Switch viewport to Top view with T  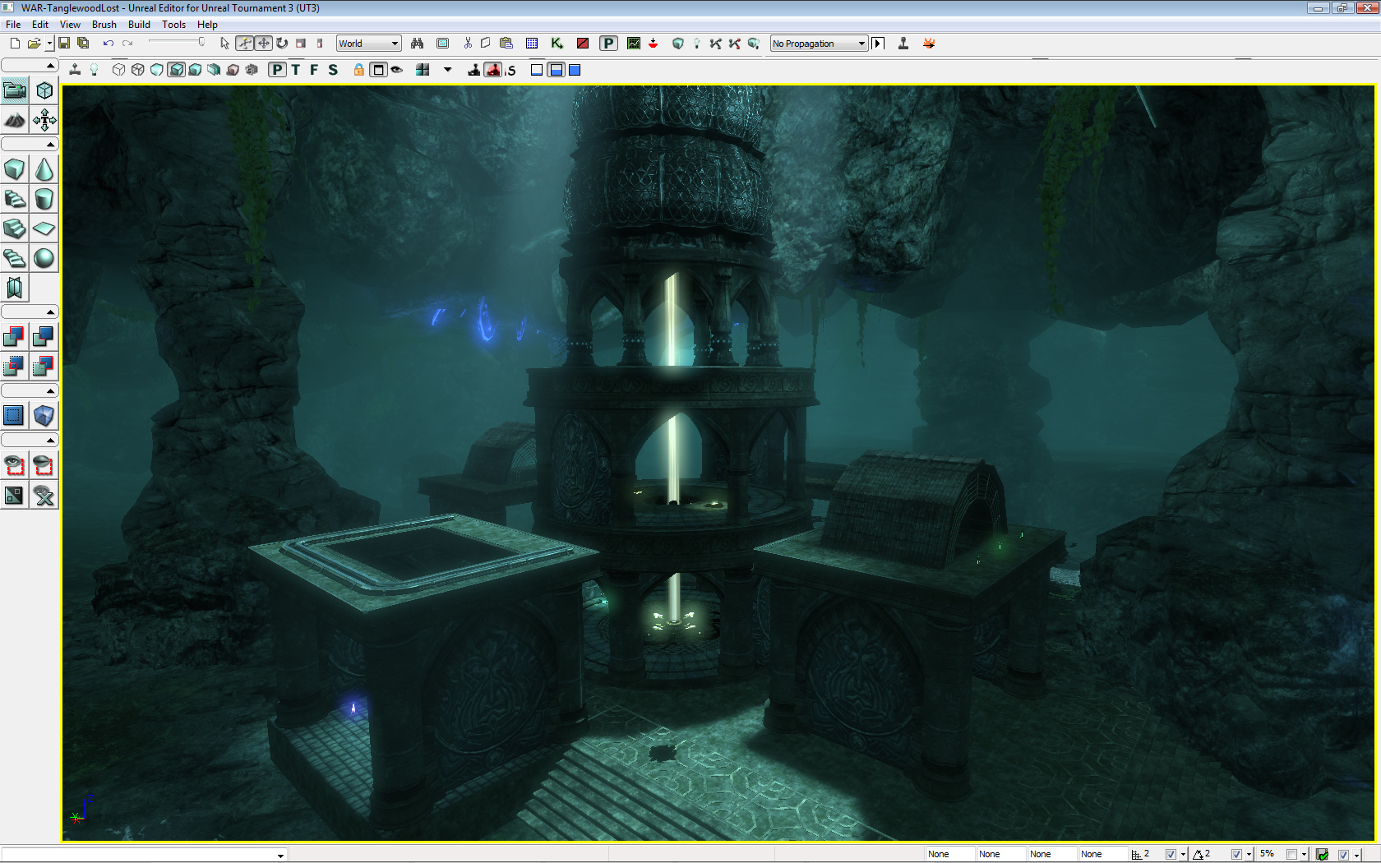pos(296,70)
